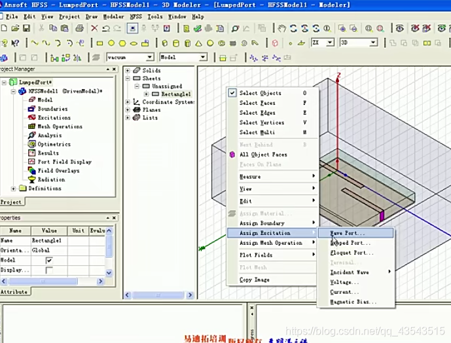This screenshot has width=451, height=343.
Task: Select Excitations in project tree
Action: [54, 118]
